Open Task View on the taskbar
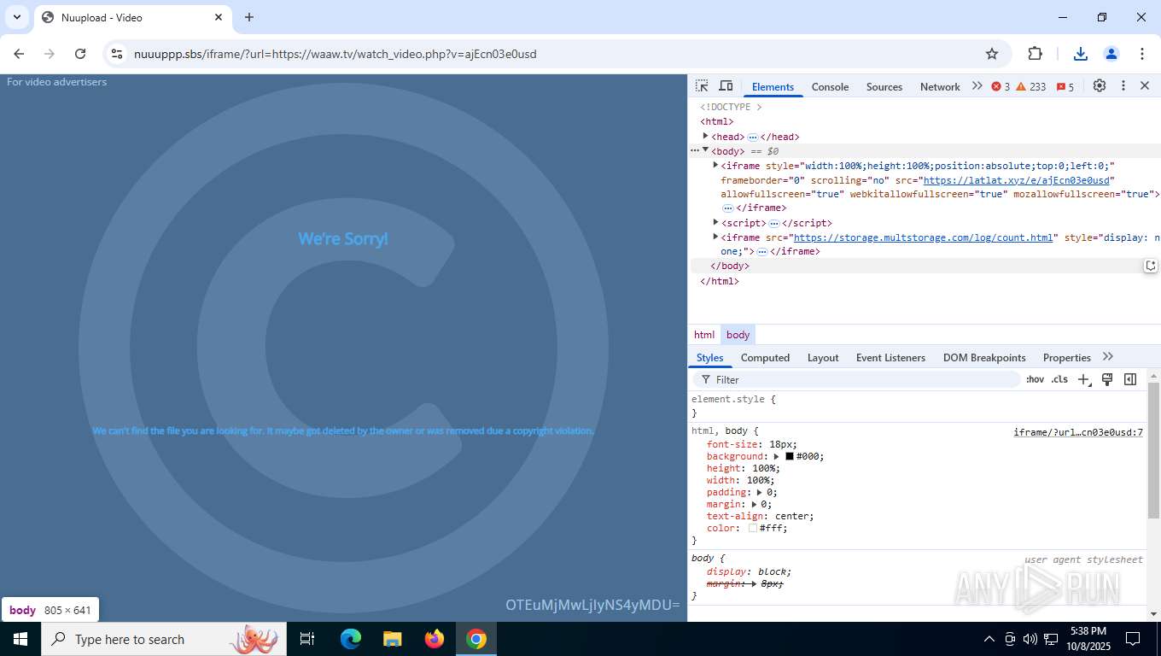Screen dimensions: 1161x656 pos(307,639)
